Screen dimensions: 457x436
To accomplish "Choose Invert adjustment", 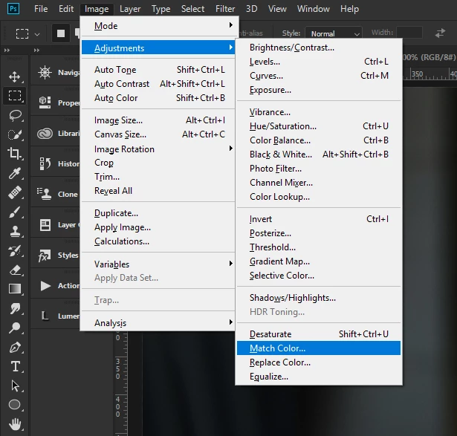I will (x=319, y=219).
